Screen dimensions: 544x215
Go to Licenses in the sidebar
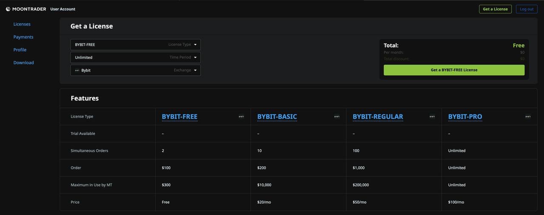[22, 24]
